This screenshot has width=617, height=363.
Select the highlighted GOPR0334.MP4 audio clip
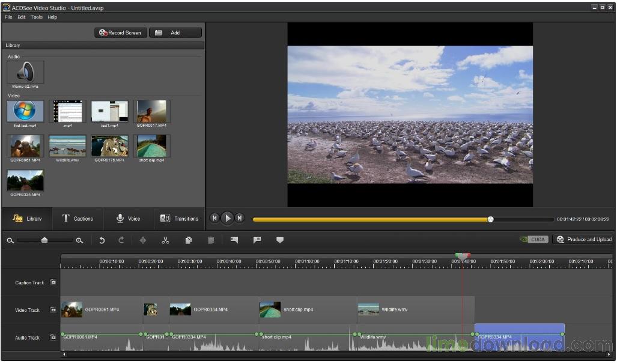520,337
